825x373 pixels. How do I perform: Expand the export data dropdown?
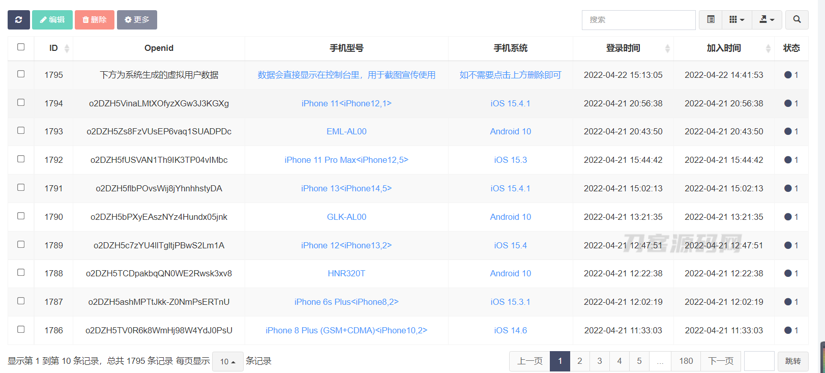767,20
